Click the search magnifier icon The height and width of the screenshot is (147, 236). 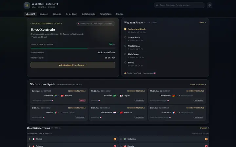pos(157,5)
